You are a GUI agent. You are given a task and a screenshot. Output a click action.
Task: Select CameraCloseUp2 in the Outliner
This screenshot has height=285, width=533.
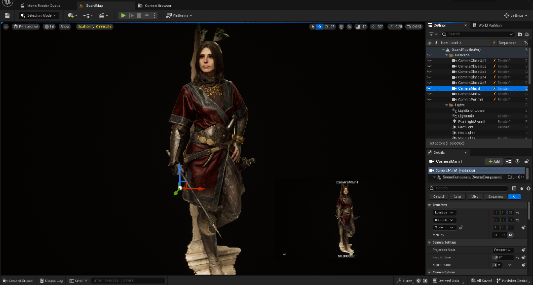point(472,66)
